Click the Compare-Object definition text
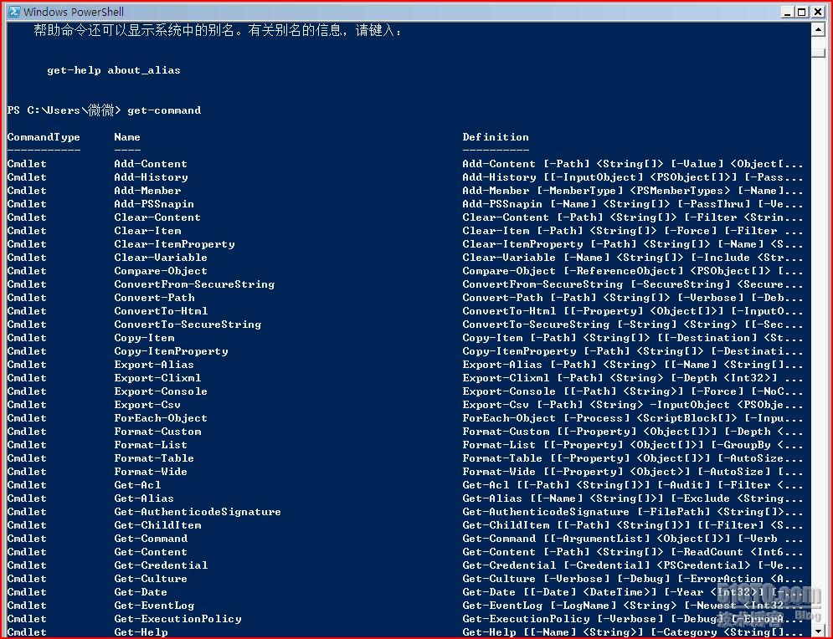 (632, 271)
